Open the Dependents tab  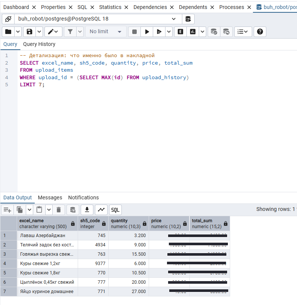(193, 7)
